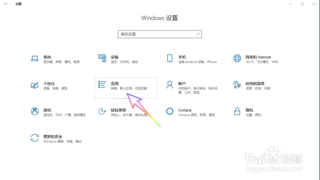The width and height of the screenshot is (320, 180).
Task: Open the 系统 (System) monitor icon
Action: pos(35,59)
